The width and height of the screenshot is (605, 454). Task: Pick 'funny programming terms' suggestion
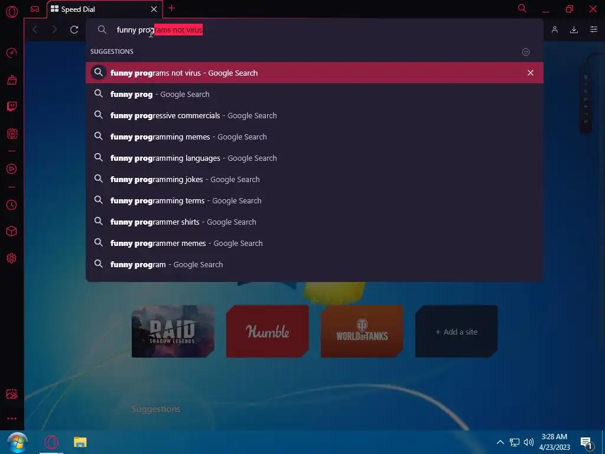pos(314,200)
